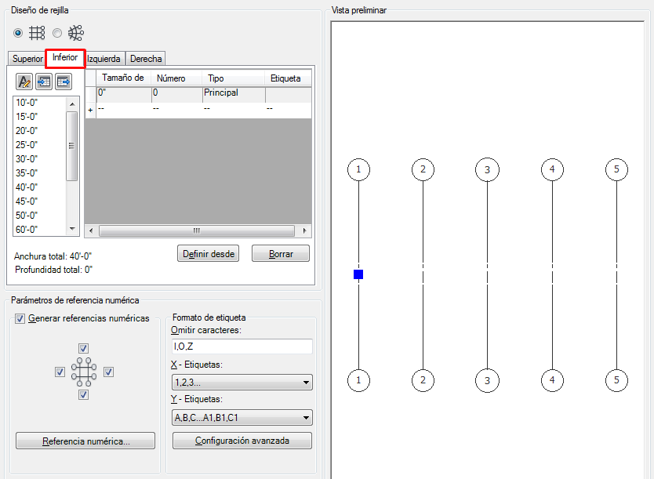Click bottom bubble 5 in preview

pyautogui.click(x=616, y=380)
